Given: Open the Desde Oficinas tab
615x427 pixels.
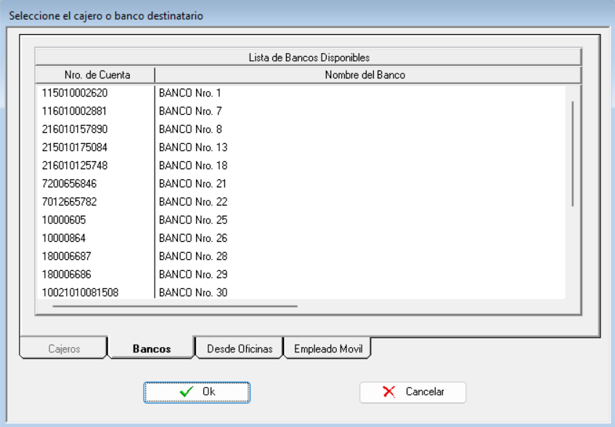Looking at the screenshot, I should point(240,349).
